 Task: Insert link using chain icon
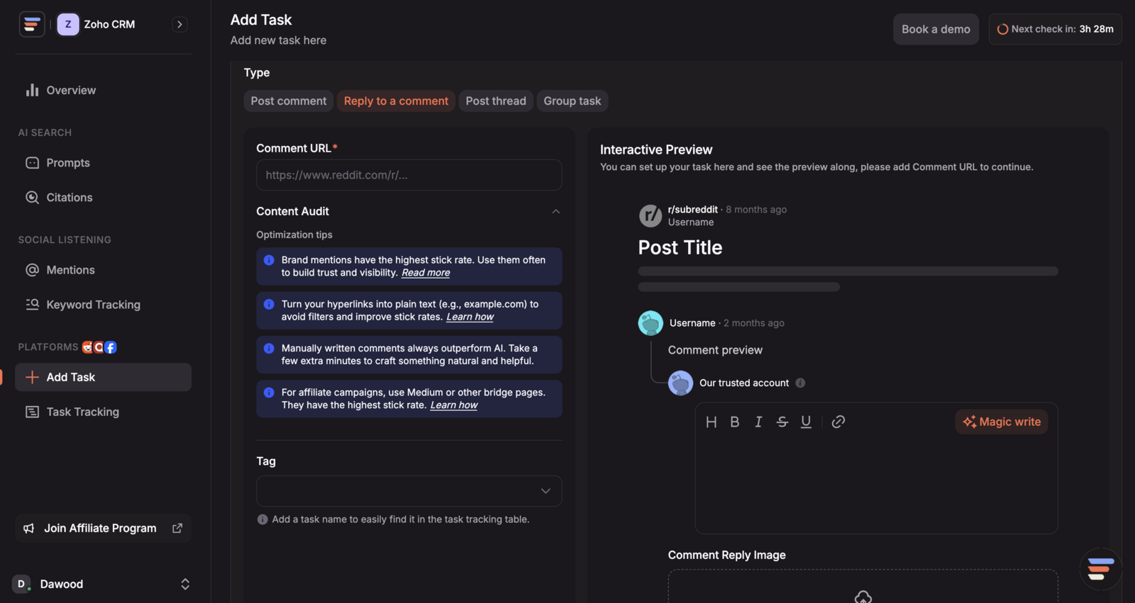(838, 422)
